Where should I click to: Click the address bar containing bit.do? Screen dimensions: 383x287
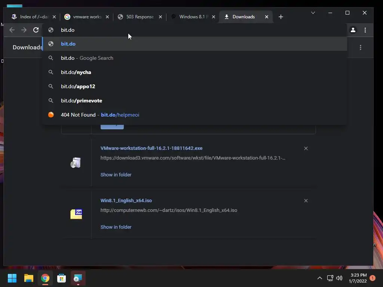[195, 30]
